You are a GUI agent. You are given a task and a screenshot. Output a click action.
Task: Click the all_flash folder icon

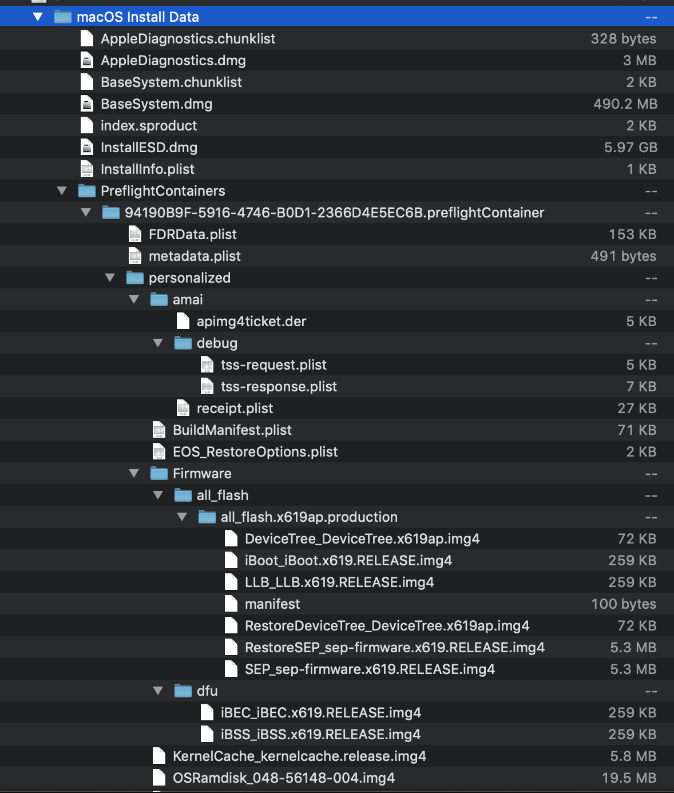(x=183, y=495)
